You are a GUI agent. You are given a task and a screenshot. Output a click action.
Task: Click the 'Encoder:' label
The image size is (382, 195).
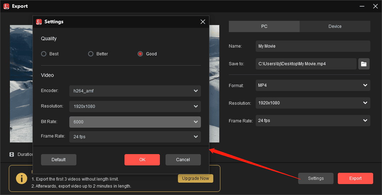click(50, 91)
